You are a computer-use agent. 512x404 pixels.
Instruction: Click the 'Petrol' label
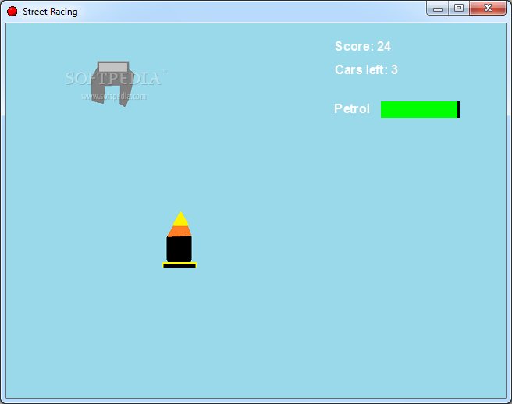352,108
